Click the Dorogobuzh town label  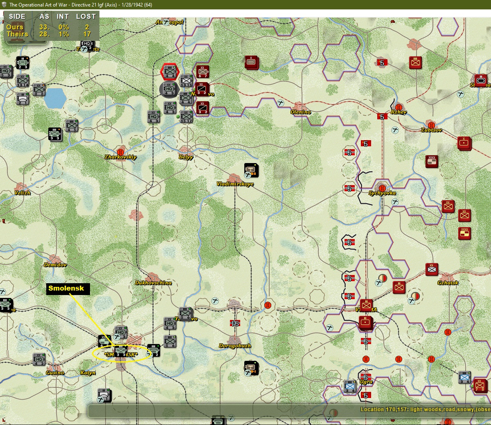point(235,346)
